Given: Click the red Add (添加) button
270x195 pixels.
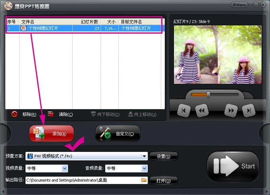Looking at the screenshot, I should click(x=52, y=133).
